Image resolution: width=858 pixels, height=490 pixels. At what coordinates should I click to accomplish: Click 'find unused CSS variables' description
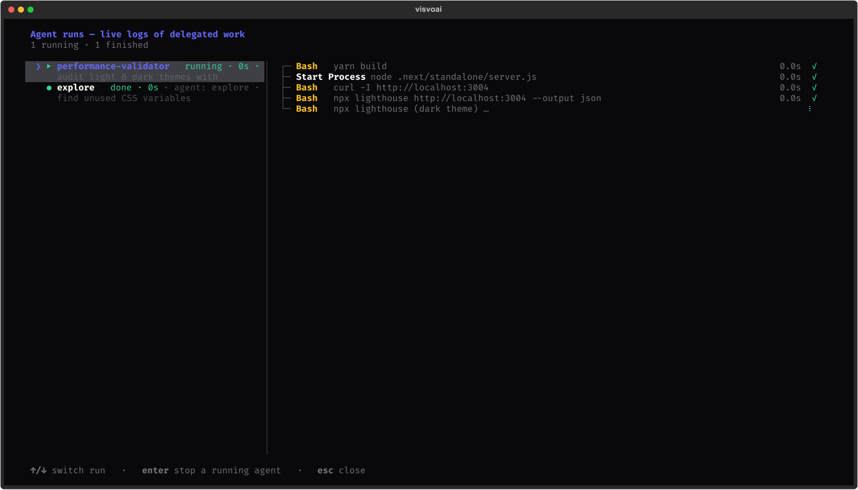point(124,98)
